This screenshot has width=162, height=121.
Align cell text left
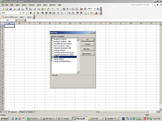(x=43, y=13)
